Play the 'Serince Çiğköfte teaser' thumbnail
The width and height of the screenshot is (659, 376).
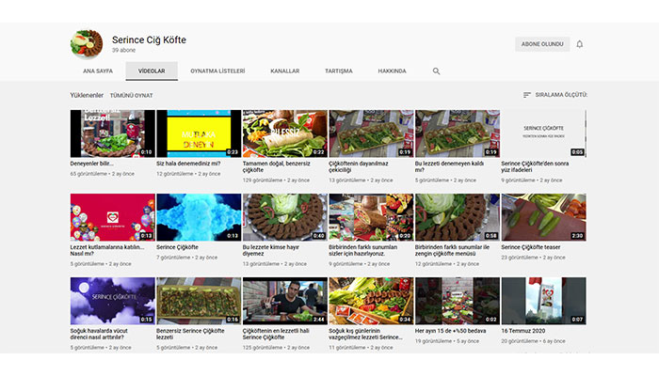[x=543, y=217]
